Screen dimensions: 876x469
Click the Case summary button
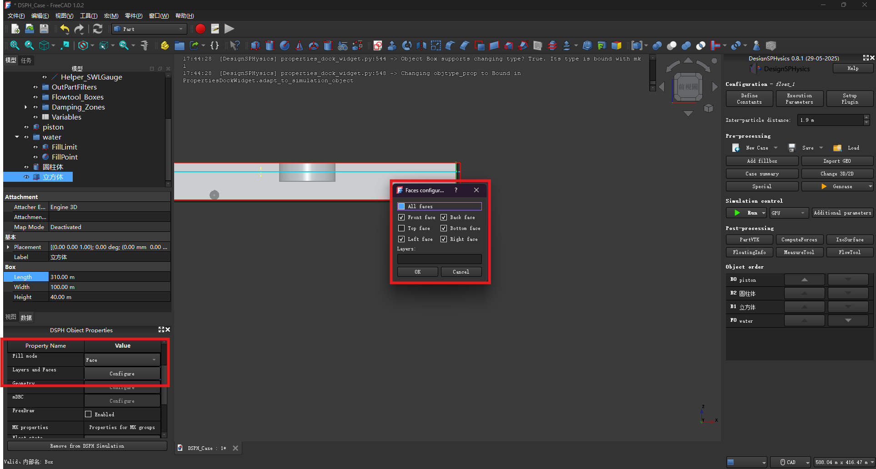762,174
